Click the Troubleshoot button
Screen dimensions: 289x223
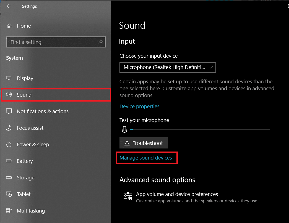pyautogui.click(x=144, y=143)
